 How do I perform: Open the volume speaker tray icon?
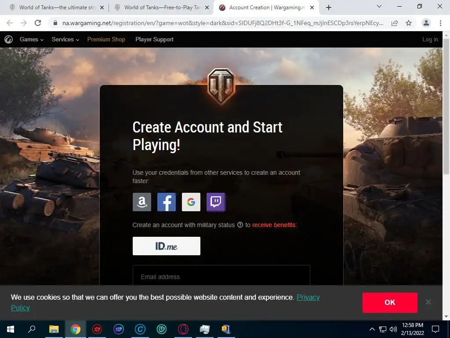[x=393, y=329]
